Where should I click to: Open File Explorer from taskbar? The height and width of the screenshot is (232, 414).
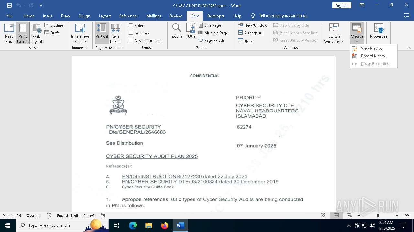point(148,226)
